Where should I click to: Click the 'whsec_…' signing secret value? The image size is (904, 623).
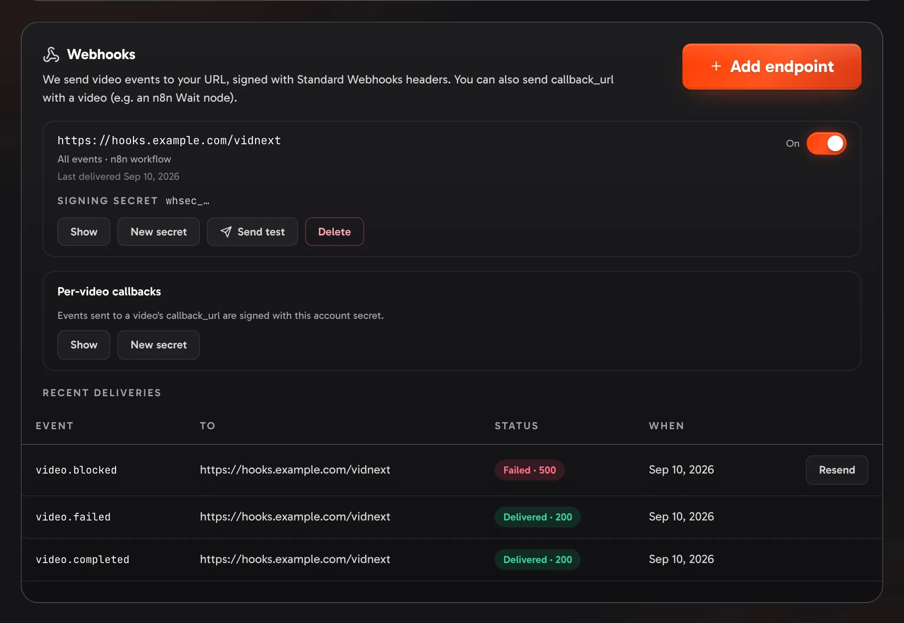coord(187,201)
